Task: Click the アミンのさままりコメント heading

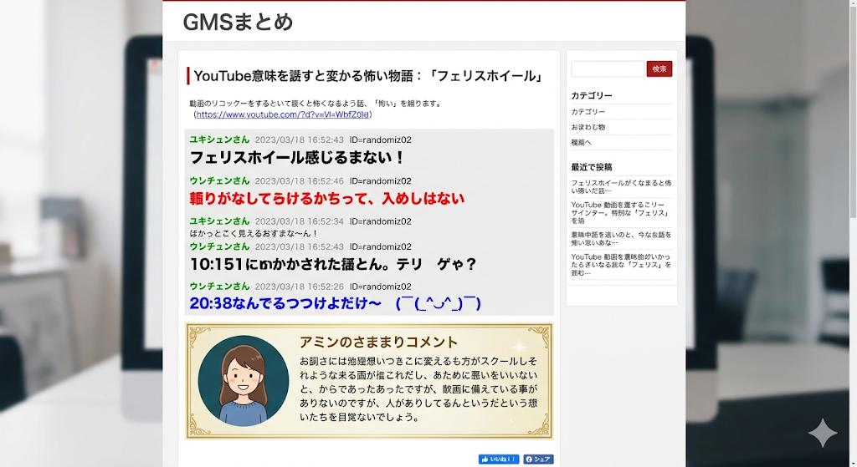Action: click(x=378, y=342)
